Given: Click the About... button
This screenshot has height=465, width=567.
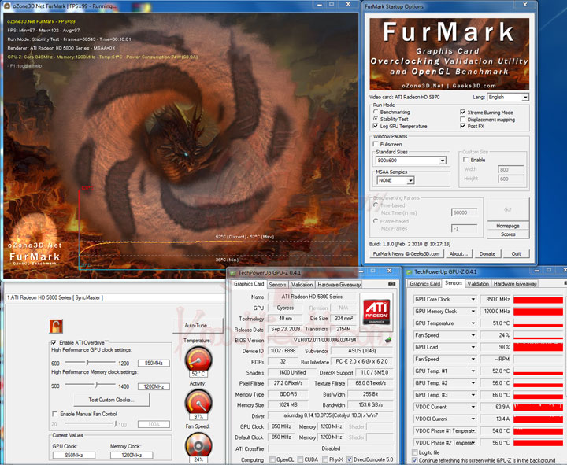Looking at the screenshot, I should (458, 253).
